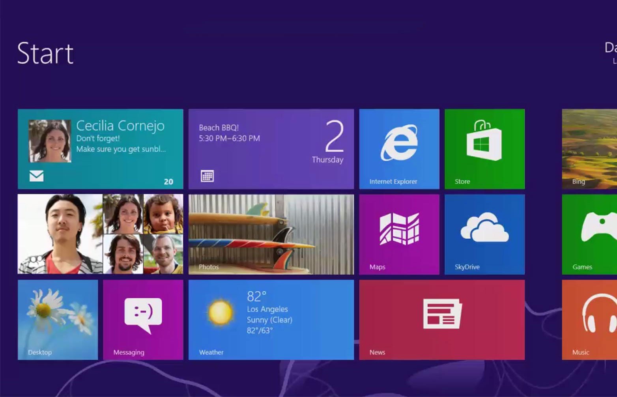The image size is (617, 397).
Task: Open the Desktop tile with daisies
Action: pos(58,320)
